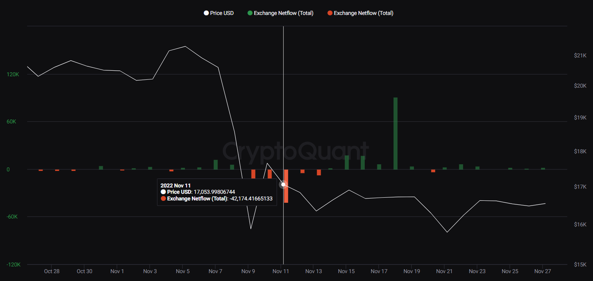Click the Oct 28 x-axis label
This screenshot has width=593, height=281.
(x=52, y=271)
